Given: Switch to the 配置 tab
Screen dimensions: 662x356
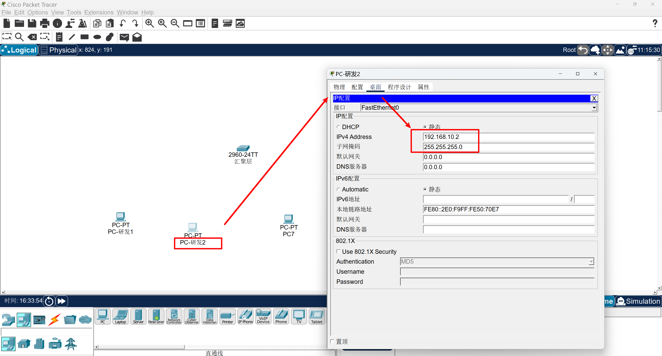Looking at the screenshot, I should [x=357, y=87].
